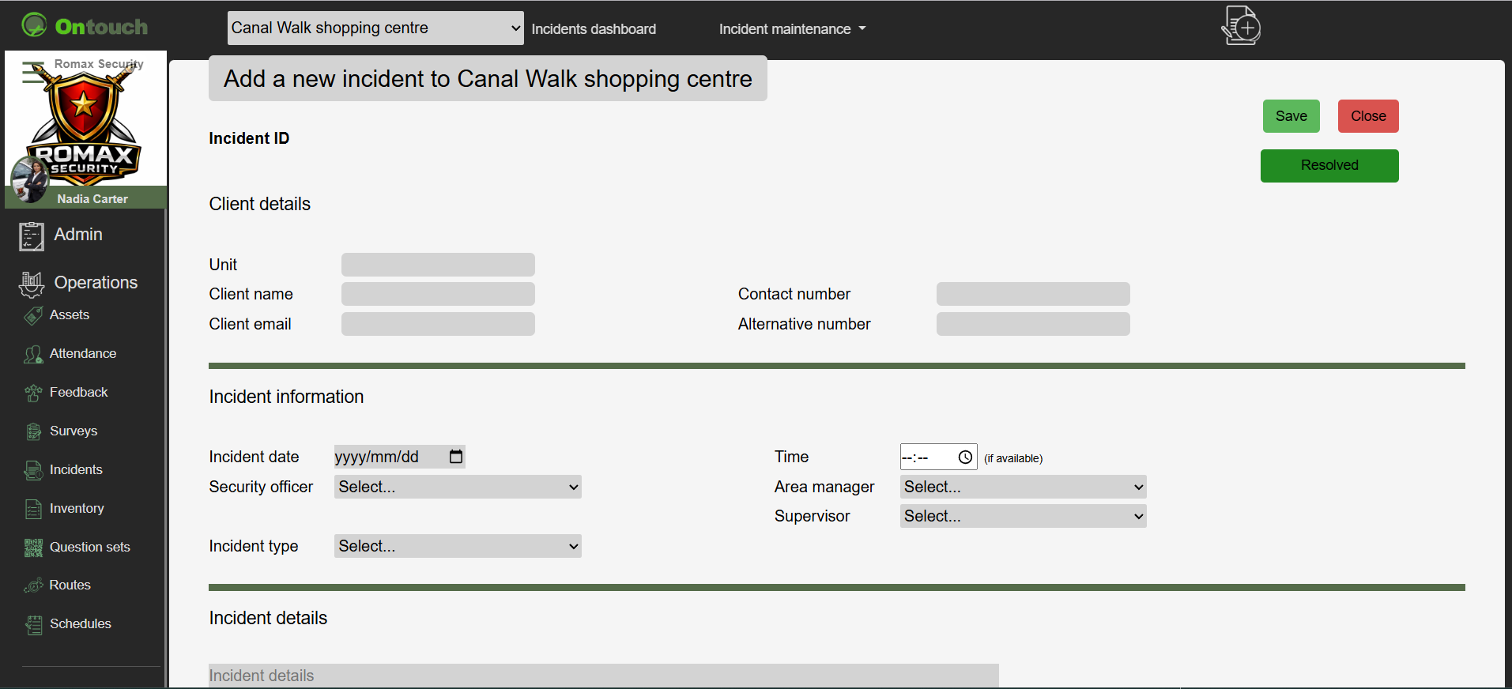Image resolution: width=1512 pixels, height=689 pixels.
Task: Click the add new incident icon
Action: point(1241,26)
